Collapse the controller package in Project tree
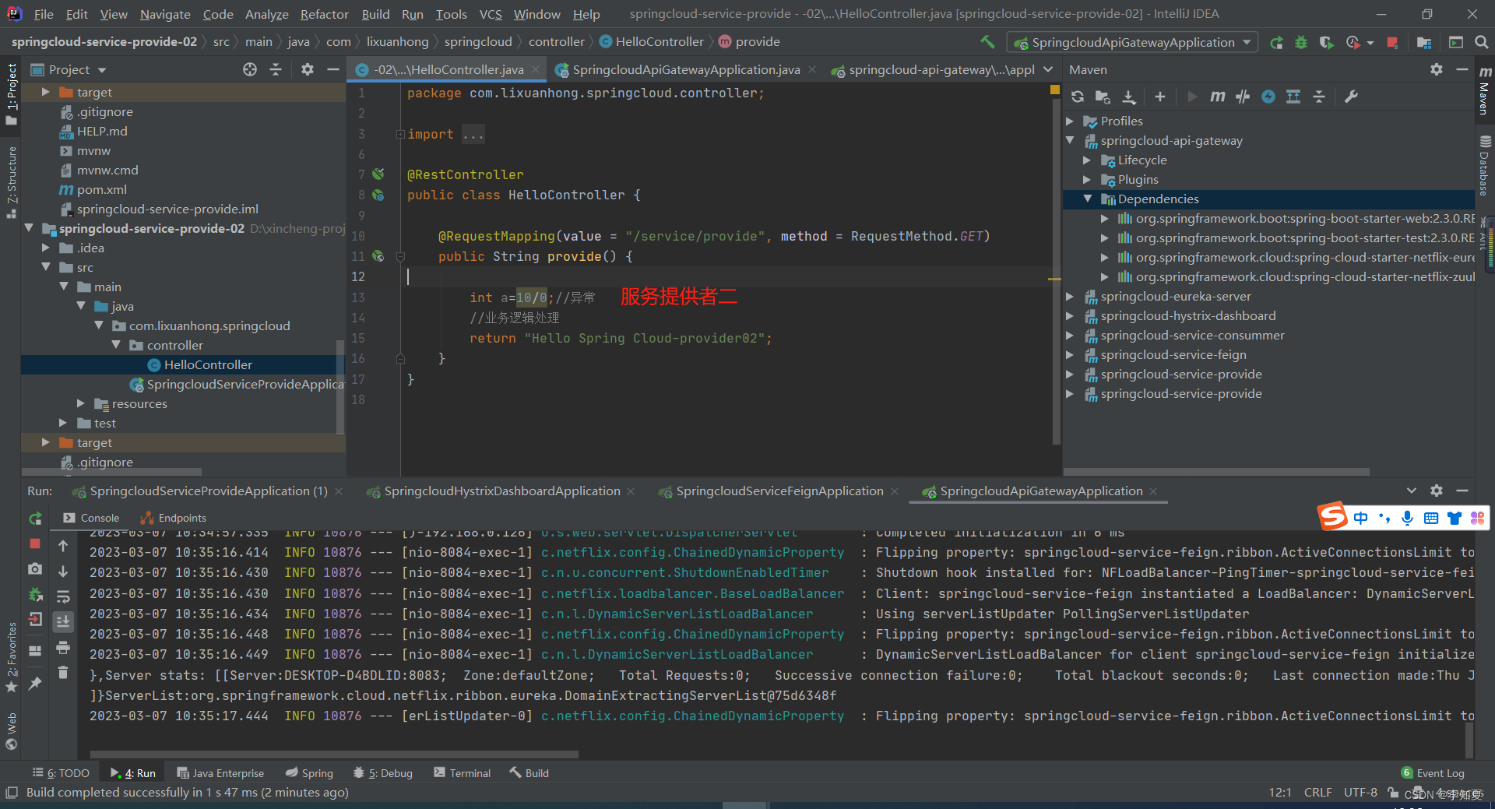 pos(116,345)
